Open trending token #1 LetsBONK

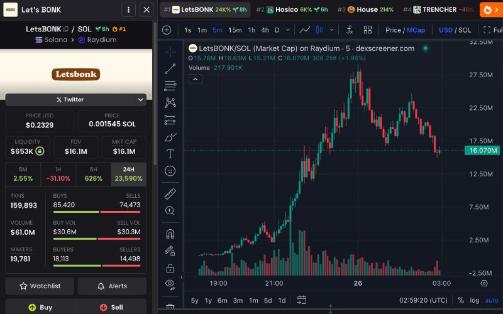[x=206, y=10]
